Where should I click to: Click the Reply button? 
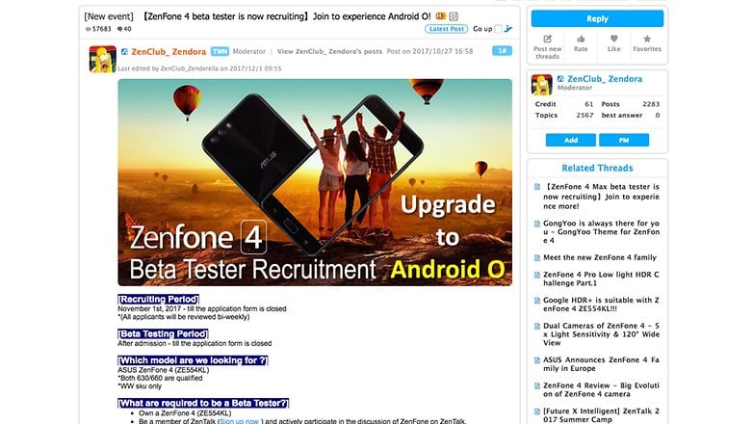coord(597,18)
